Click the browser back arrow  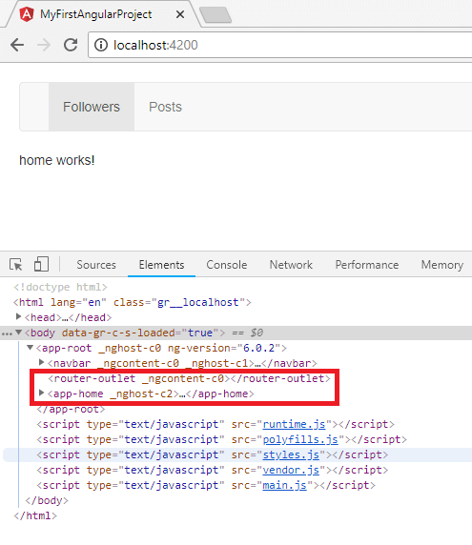[x=17, y=45]
